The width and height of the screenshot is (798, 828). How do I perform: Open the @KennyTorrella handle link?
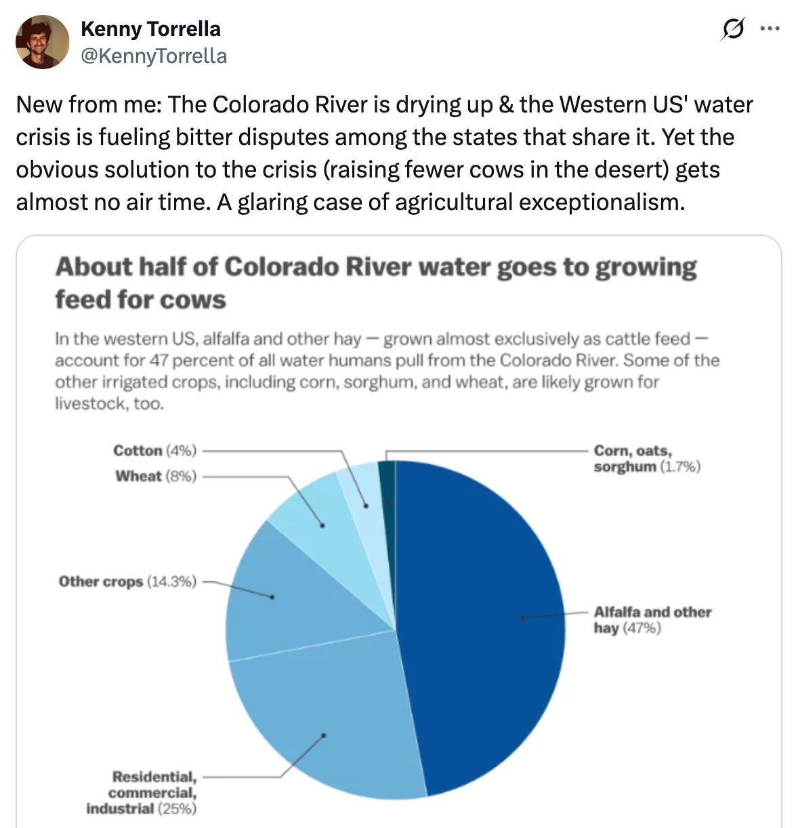coord(154,56)
